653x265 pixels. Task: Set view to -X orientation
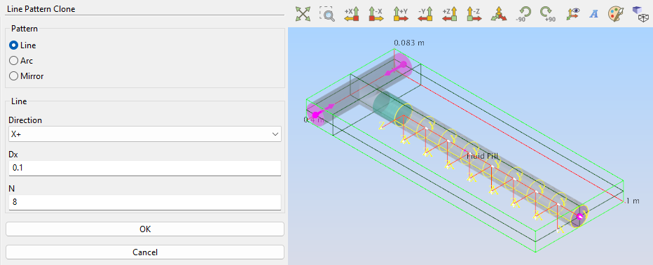click(376, 14)
